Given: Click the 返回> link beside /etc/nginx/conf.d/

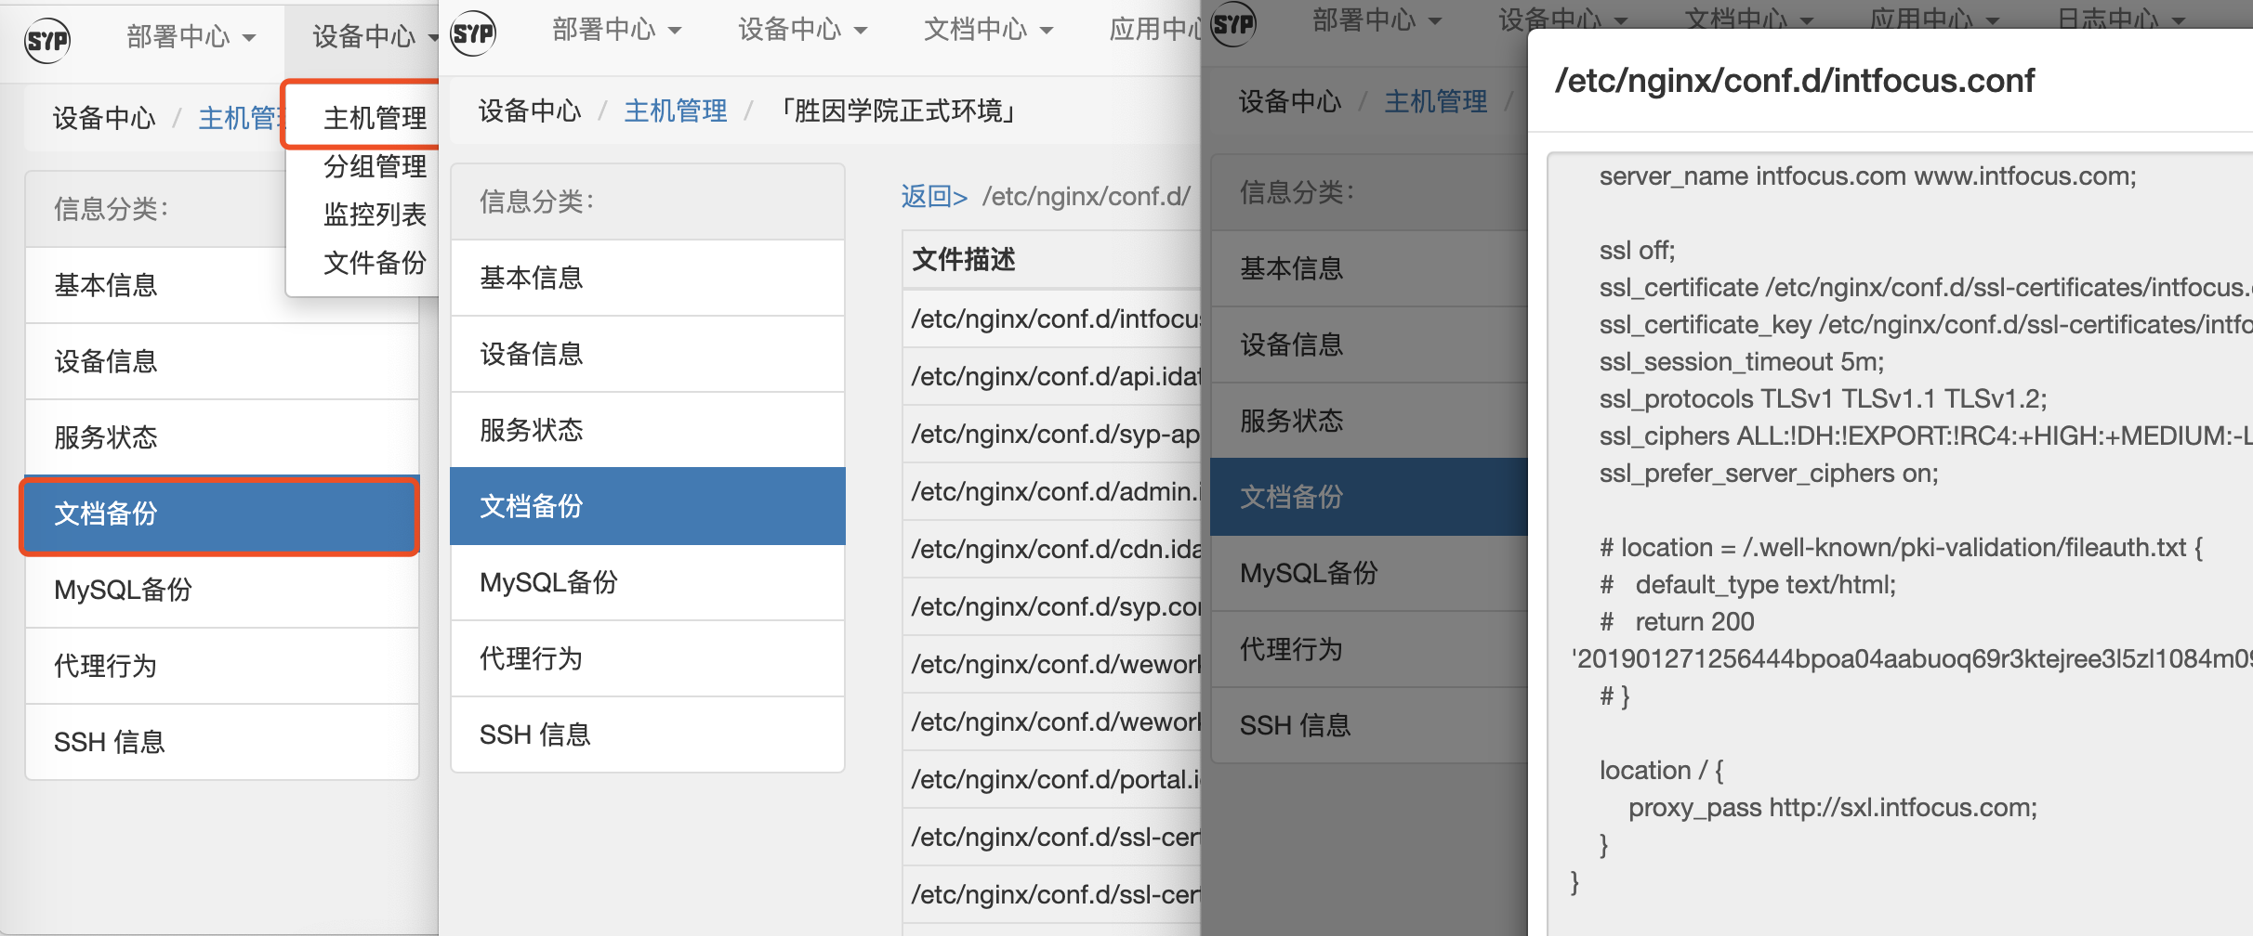Looking at the screenshot, I should [x=934, y=196].
